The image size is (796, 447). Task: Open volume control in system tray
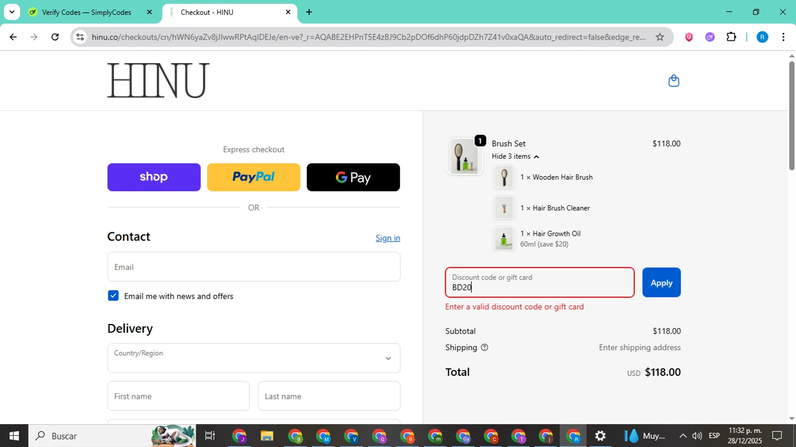[697, 436]
